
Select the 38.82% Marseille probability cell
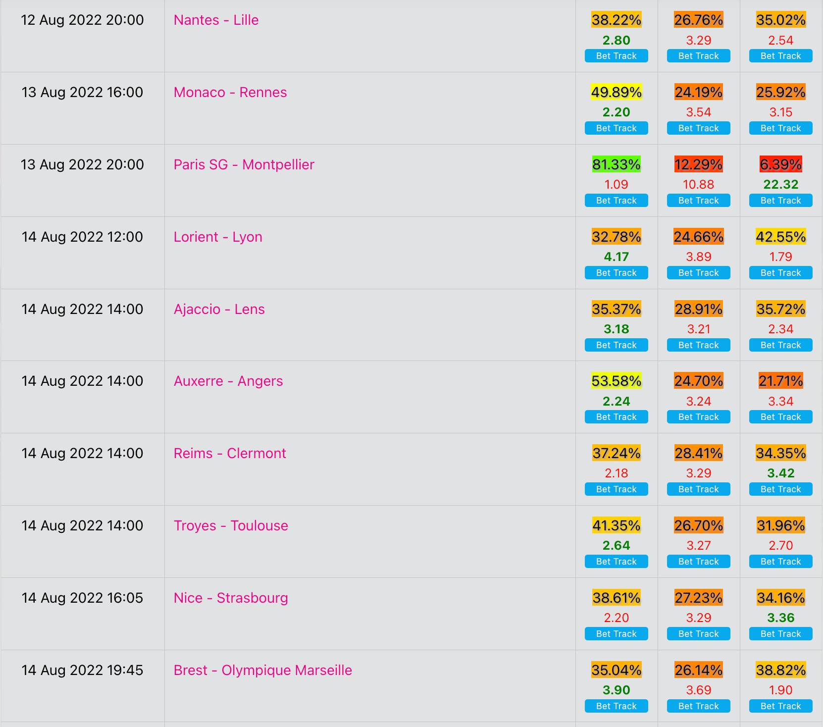coord(781,670)
